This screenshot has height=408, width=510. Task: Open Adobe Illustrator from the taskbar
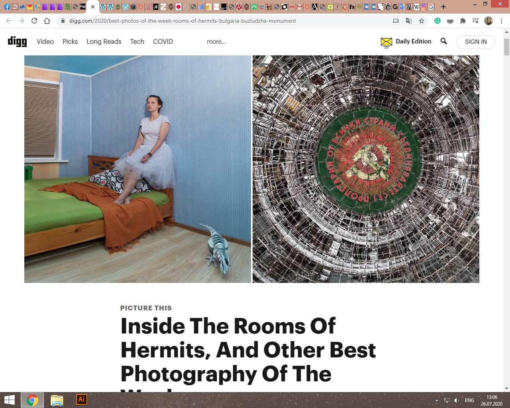(x=81, y=400)
